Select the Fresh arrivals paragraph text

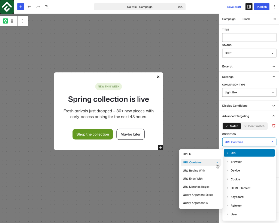[108, 114]
